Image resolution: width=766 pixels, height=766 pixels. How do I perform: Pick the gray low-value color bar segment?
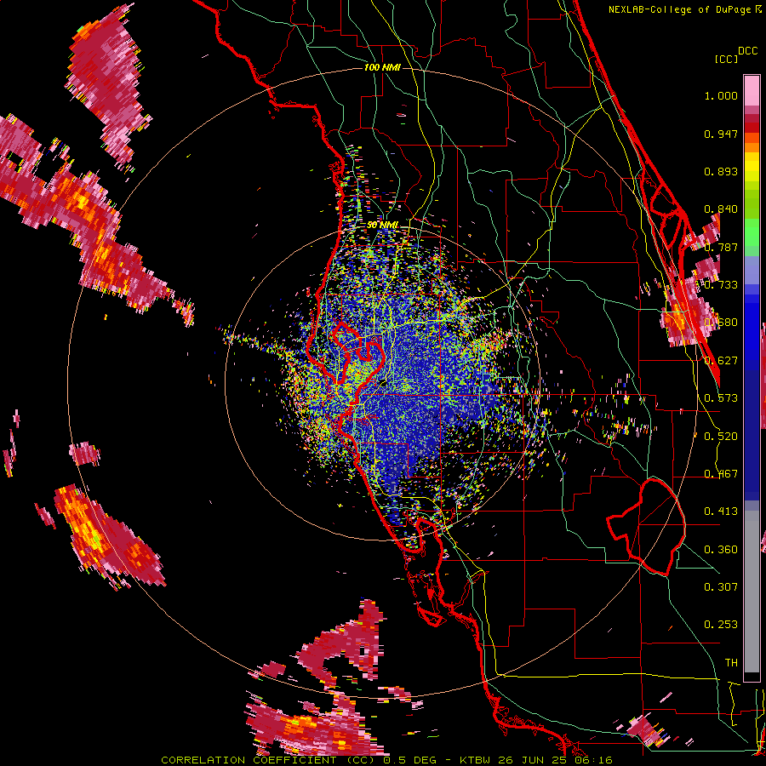(x=752, y=592)
